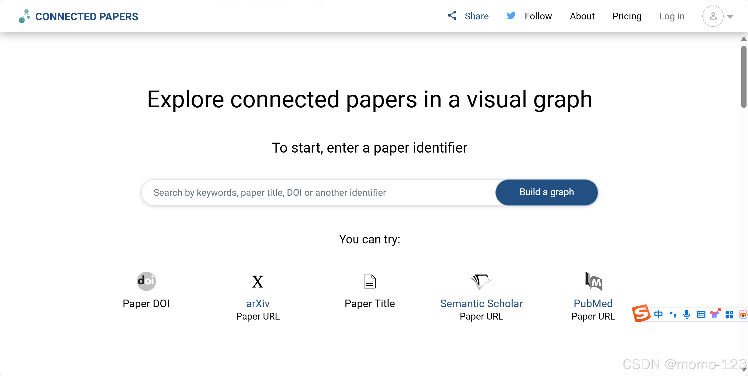Click the vertical page scrollbar thumb
The image size is (748, 376).
(x=744, y=76)
